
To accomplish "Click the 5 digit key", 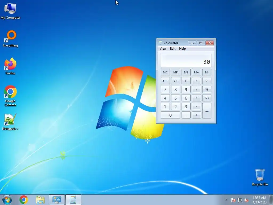I will pyautogui.click(x=175, y=98).
